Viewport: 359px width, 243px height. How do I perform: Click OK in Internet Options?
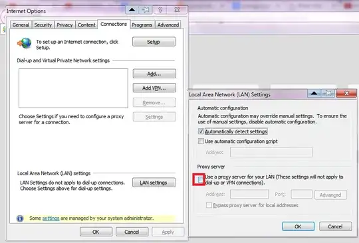[x=96, y=232]
